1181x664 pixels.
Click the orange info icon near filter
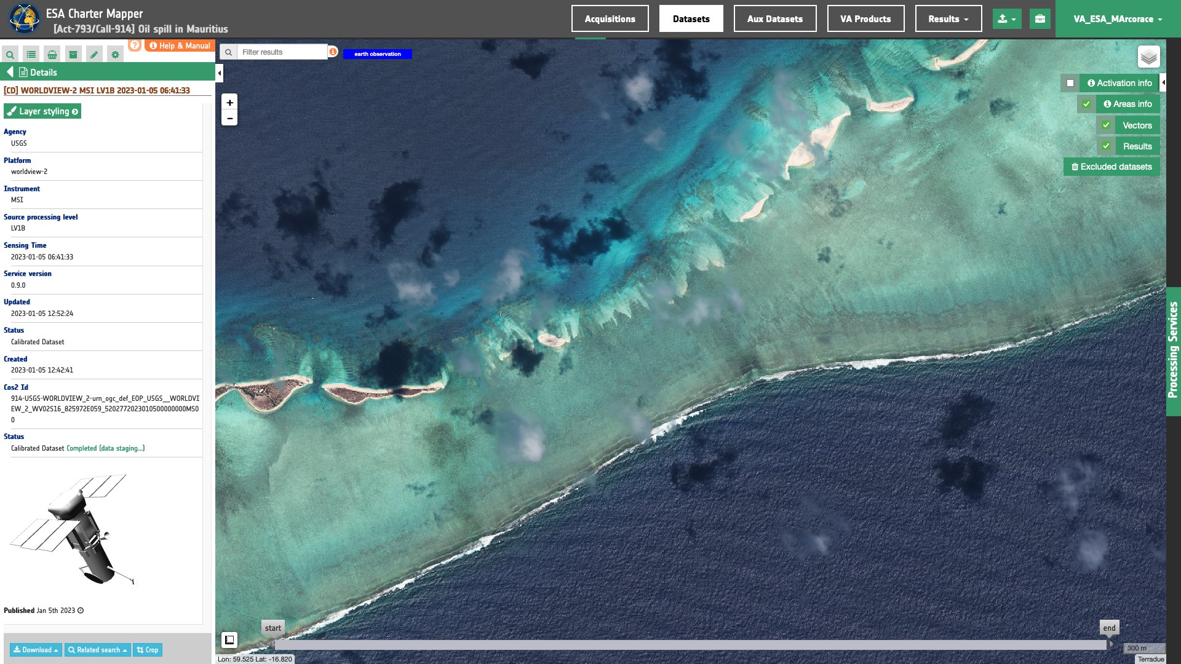point(333,52)
